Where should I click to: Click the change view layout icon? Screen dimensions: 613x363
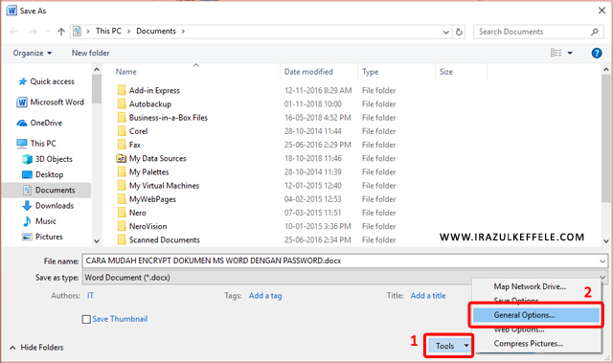(x=556, y=53)
